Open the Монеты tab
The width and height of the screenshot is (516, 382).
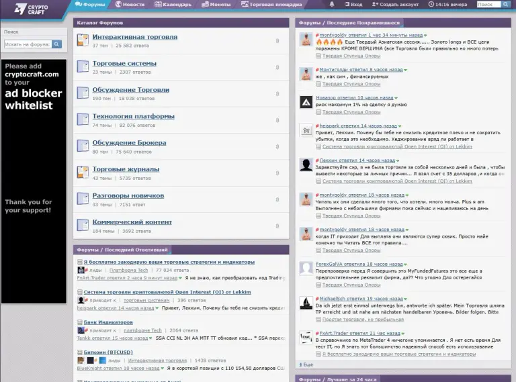click(x=216, y=4)
